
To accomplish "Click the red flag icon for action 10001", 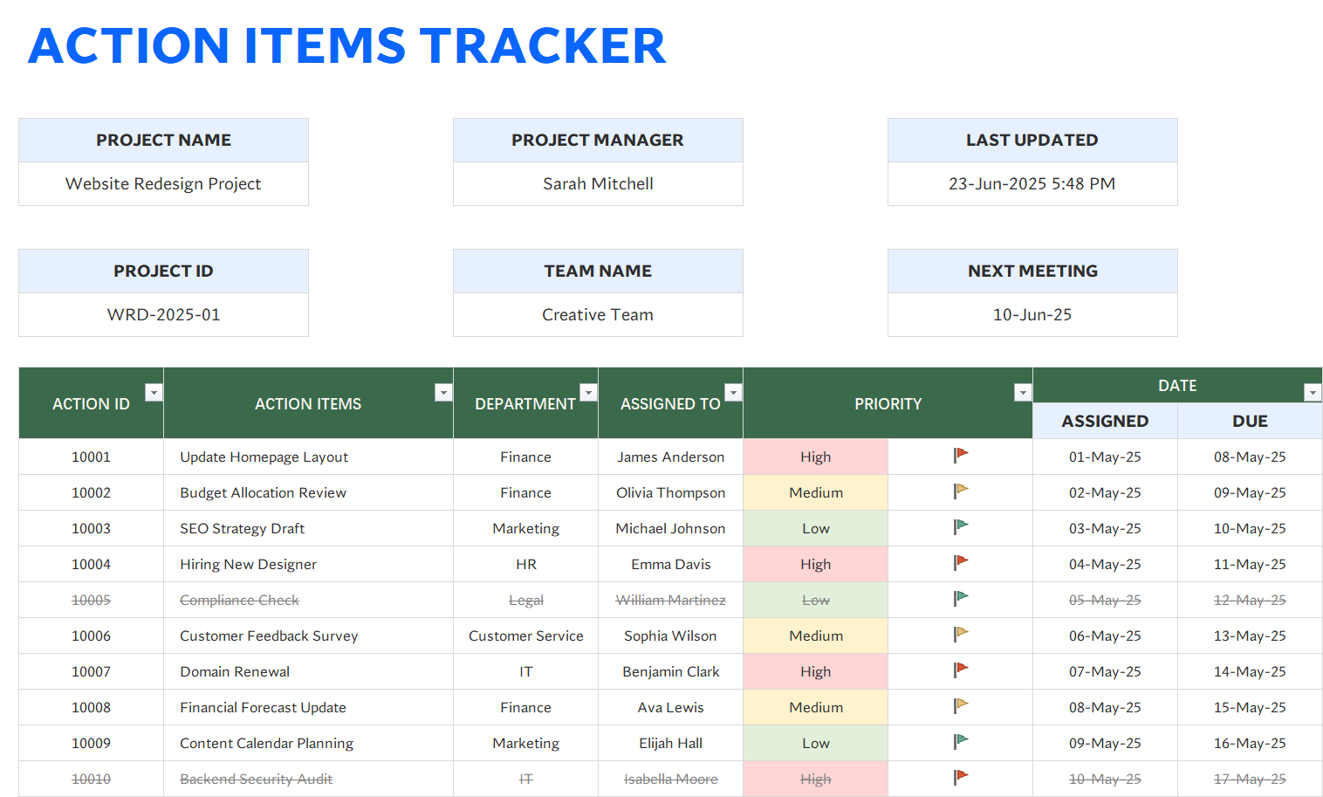I will (961, 455).
